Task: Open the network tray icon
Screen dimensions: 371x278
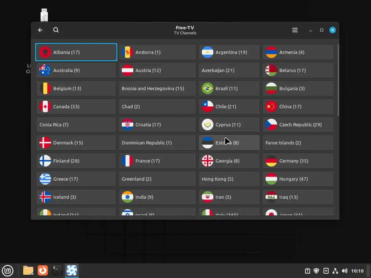Action: (335, 271)
